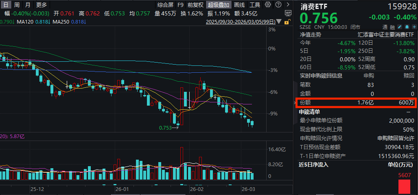
Task: Expand the toolbar's right arrow chevron
Action: 287,5
